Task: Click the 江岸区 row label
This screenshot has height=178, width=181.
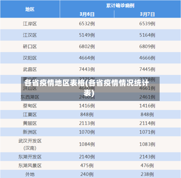Action: [30, 24]
